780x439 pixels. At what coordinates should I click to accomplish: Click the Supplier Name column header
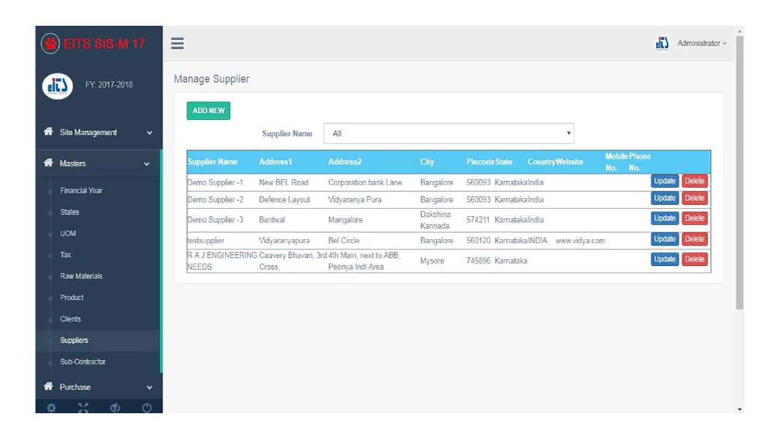point(213,162)
